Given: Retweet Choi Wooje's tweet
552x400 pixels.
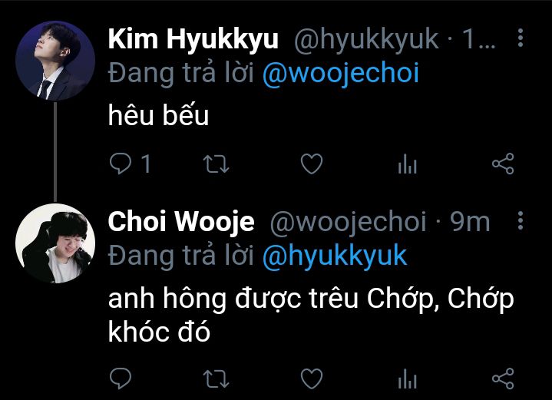Looking at the screenshot, I should 217,379.
